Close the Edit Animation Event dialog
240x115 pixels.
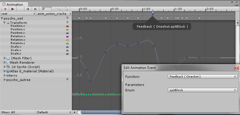237,68
